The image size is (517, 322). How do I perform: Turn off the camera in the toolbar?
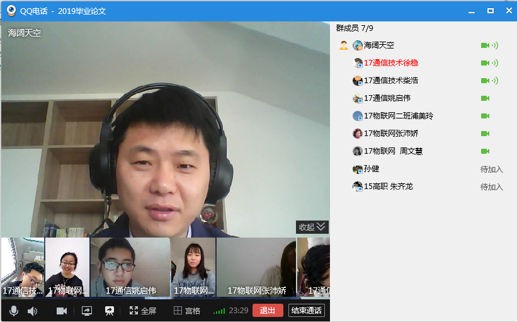(x=62, y=311)
